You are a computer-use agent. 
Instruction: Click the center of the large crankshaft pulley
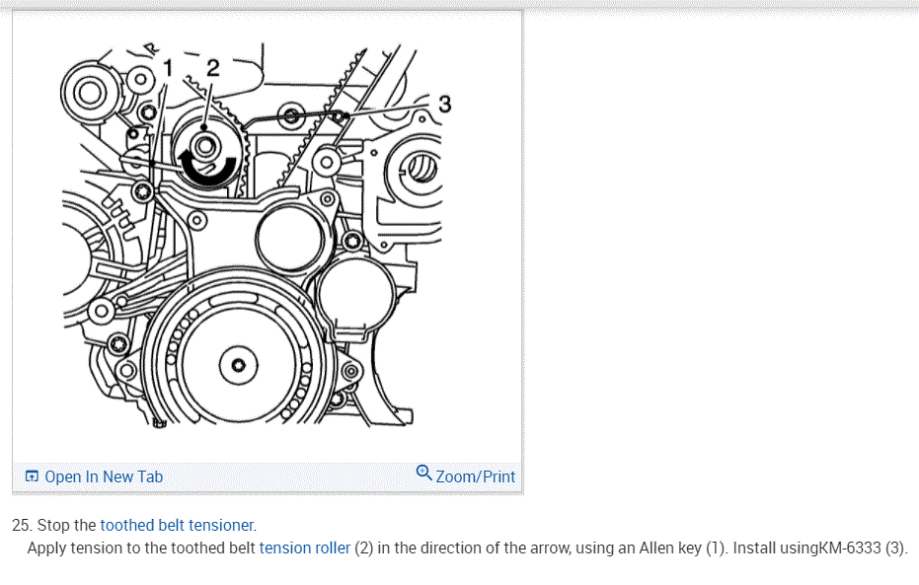[x=238, y=365]
